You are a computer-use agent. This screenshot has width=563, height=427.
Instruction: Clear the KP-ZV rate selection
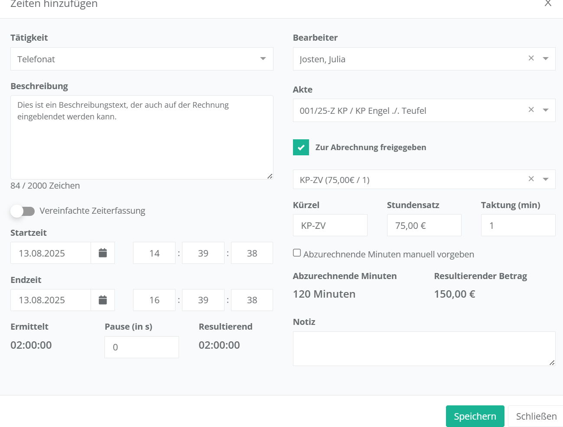coord(531,179)
